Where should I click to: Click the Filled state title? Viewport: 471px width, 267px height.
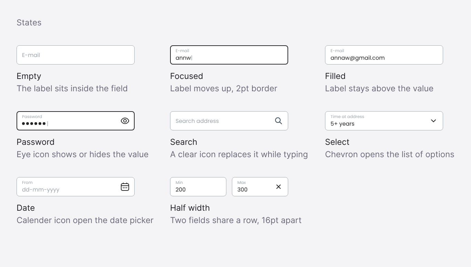[335, 76]
